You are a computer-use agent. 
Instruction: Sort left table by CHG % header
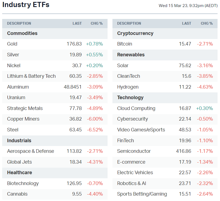coord(97,24)
